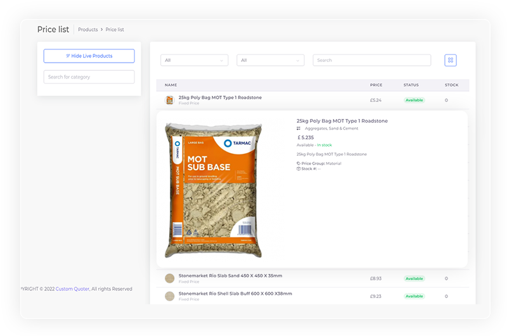The height and width of the screenshot is (336, 507).
Task: Open the Custom Quoter footer link
Action: [x=72, y=289]
